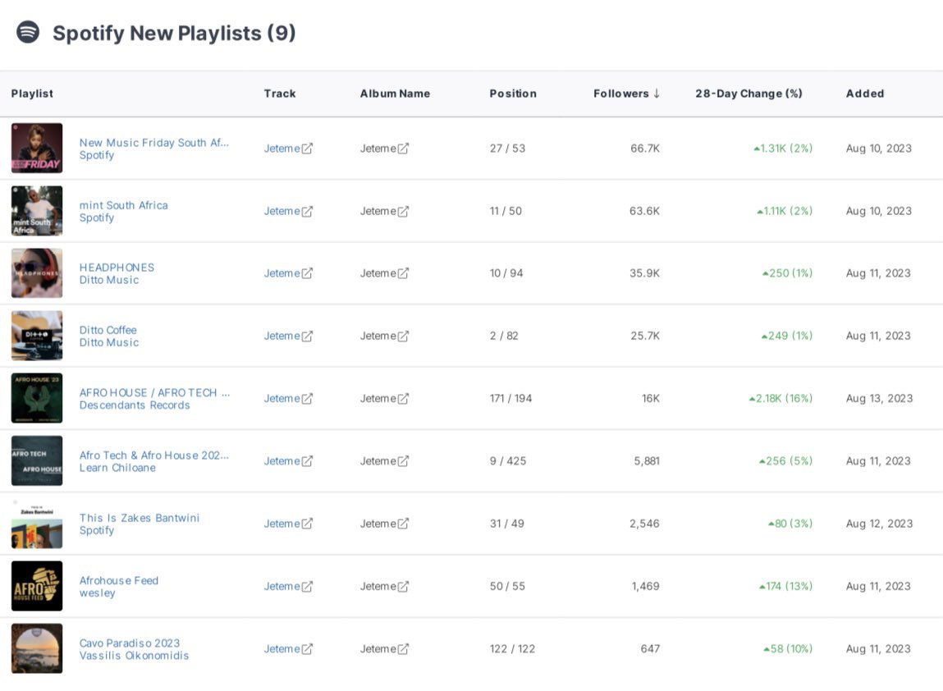The image size is (943, 691).
Task: Click the 1.31K (2%) change value
Action: click(783, 148)
